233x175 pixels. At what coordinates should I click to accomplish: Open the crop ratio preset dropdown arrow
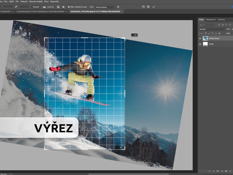tap(1, 7)
